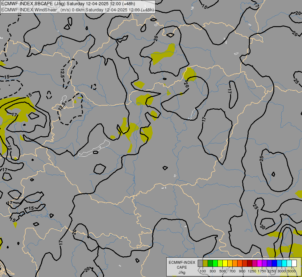This screenshot has height=277, width=302.
Task: Click the ECMWF-INDEX text in the legend box
Action: coord(182,263)
